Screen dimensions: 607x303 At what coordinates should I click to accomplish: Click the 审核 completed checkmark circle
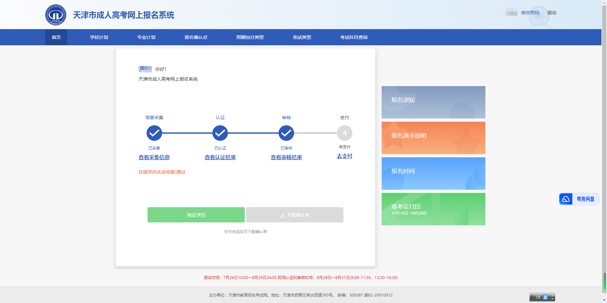tap(286, 133)
